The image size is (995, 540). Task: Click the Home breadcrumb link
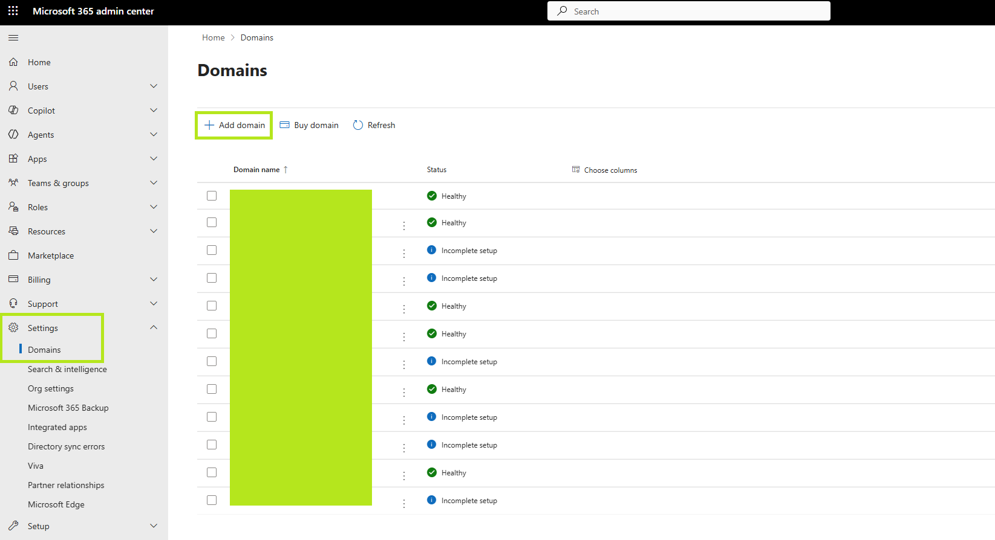pyautogui.click(x=214, y=37)
